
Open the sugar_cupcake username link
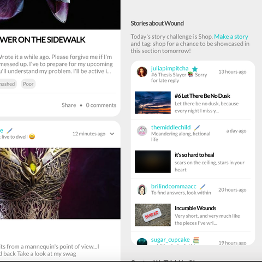tap(170, 240)
